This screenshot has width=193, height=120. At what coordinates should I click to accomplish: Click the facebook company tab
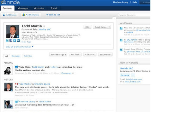(x=125, y=75)
